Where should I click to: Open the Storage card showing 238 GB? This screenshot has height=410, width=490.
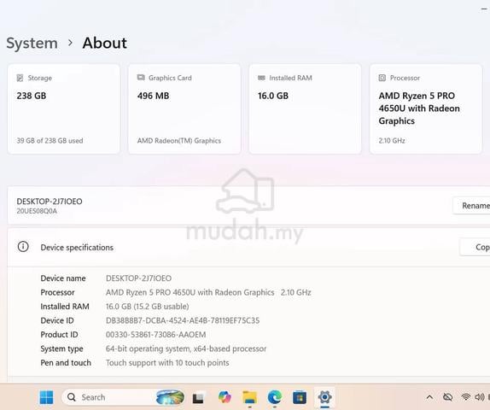(x=64, y=109)
